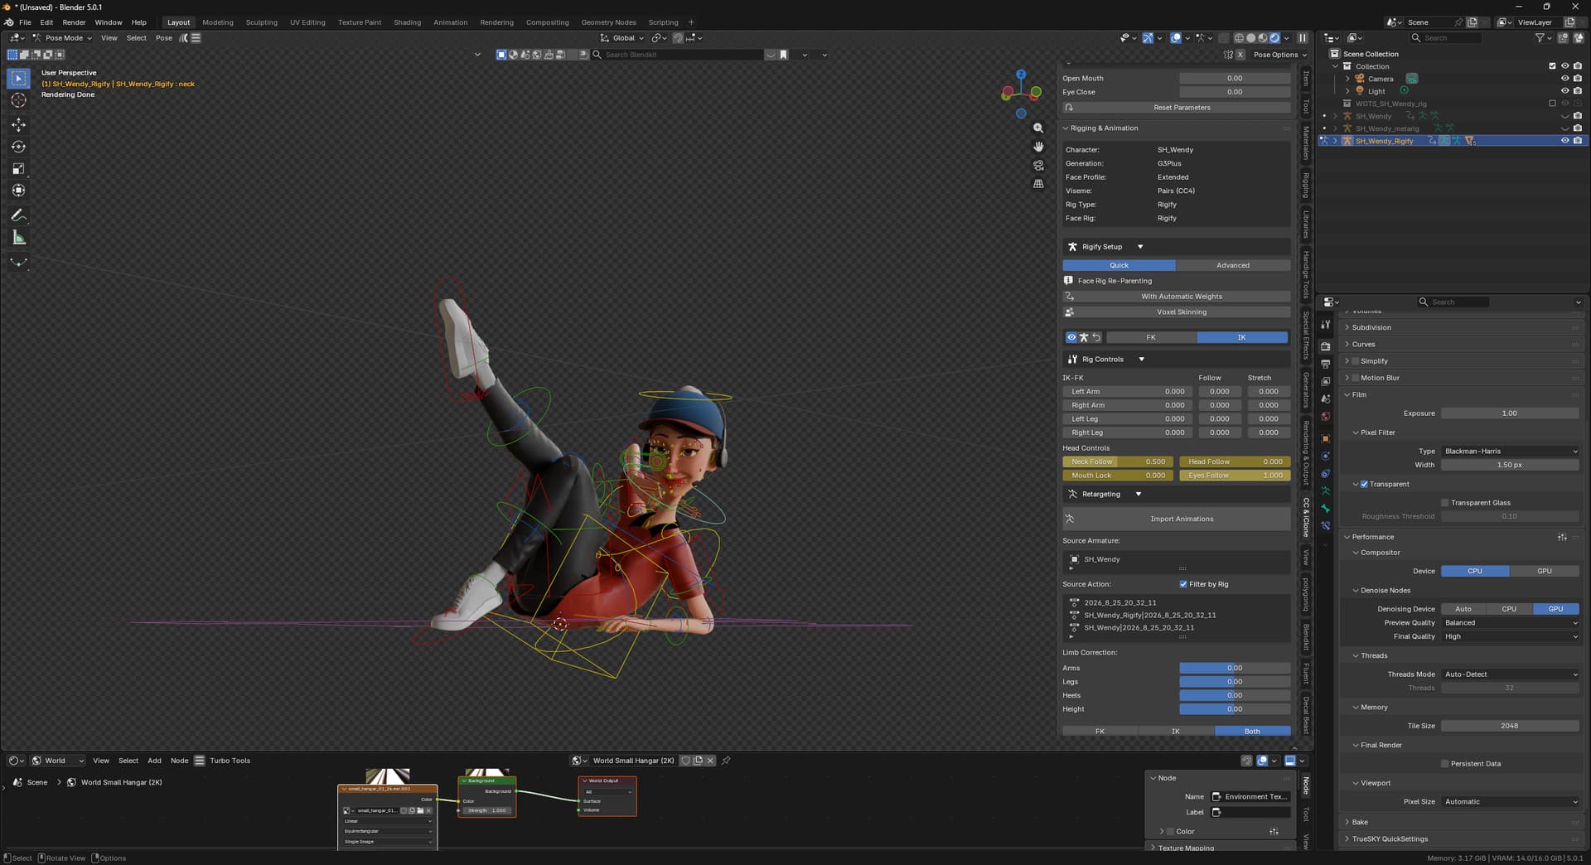Viewport: 1591px width, 865px height.
Task: Click the pan hand icon in viewport
Action: [x=1038, y=147]
